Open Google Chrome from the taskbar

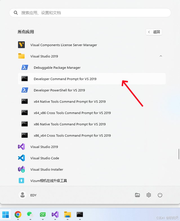(x=18, y=214)
